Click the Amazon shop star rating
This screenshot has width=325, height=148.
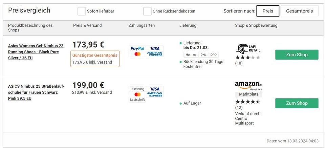coord(248,101)
